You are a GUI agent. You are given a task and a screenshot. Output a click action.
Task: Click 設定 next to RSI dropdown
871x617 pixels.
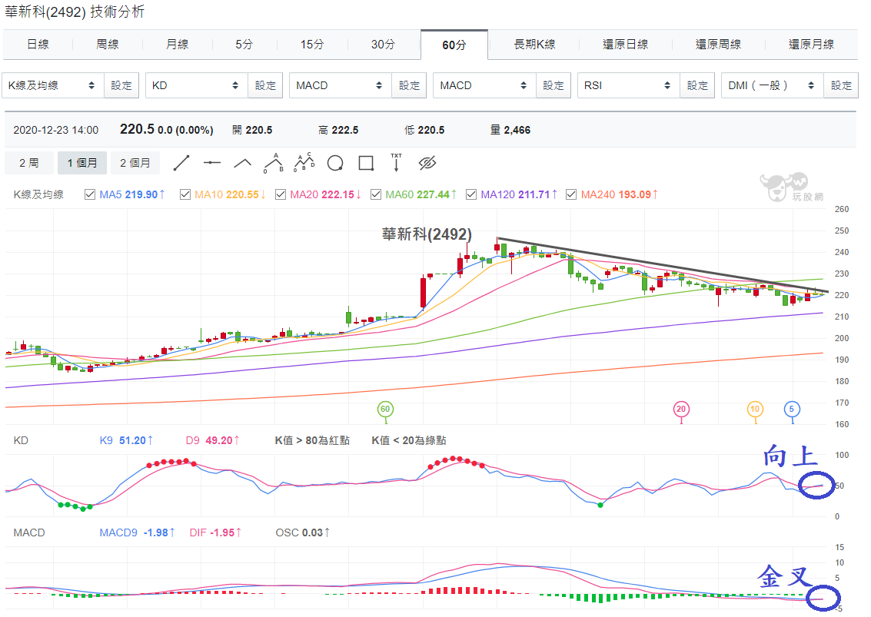[x=698, y=85]
